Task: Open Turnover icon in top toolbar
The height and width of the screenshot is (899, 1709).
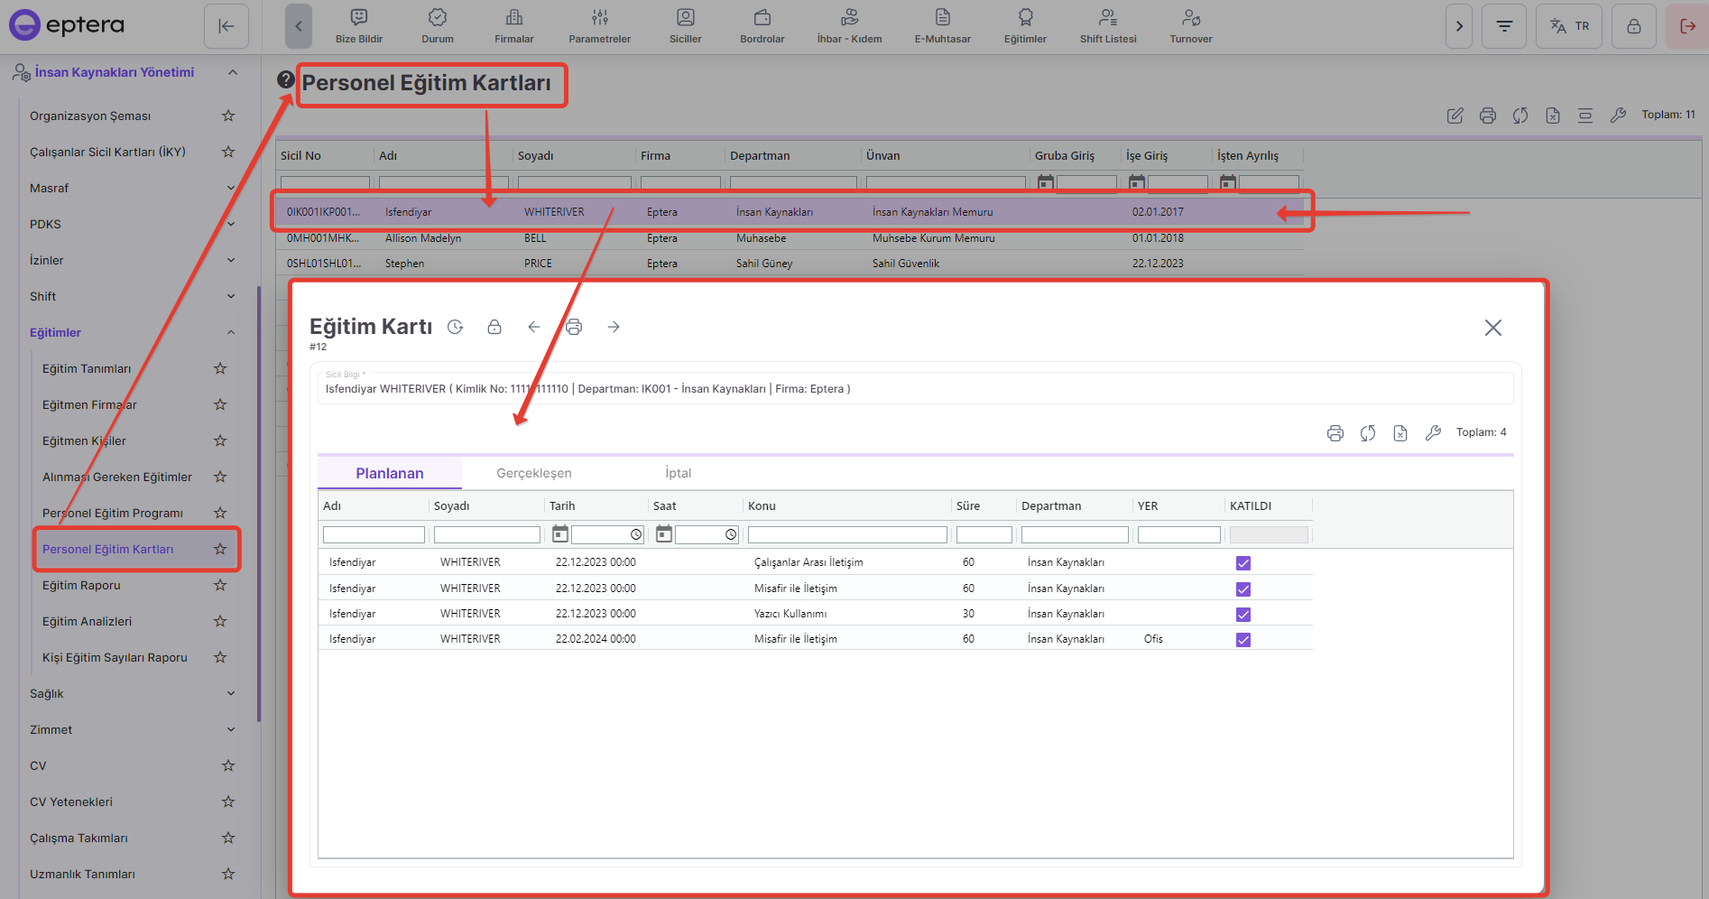Action: pos(1190,26)
